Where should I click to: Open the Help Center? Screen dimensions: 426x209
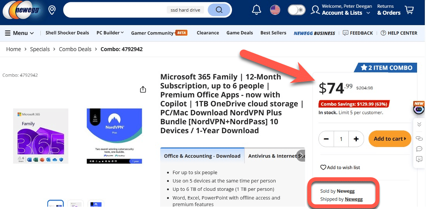pyautogui.click(x=399, y=33)
